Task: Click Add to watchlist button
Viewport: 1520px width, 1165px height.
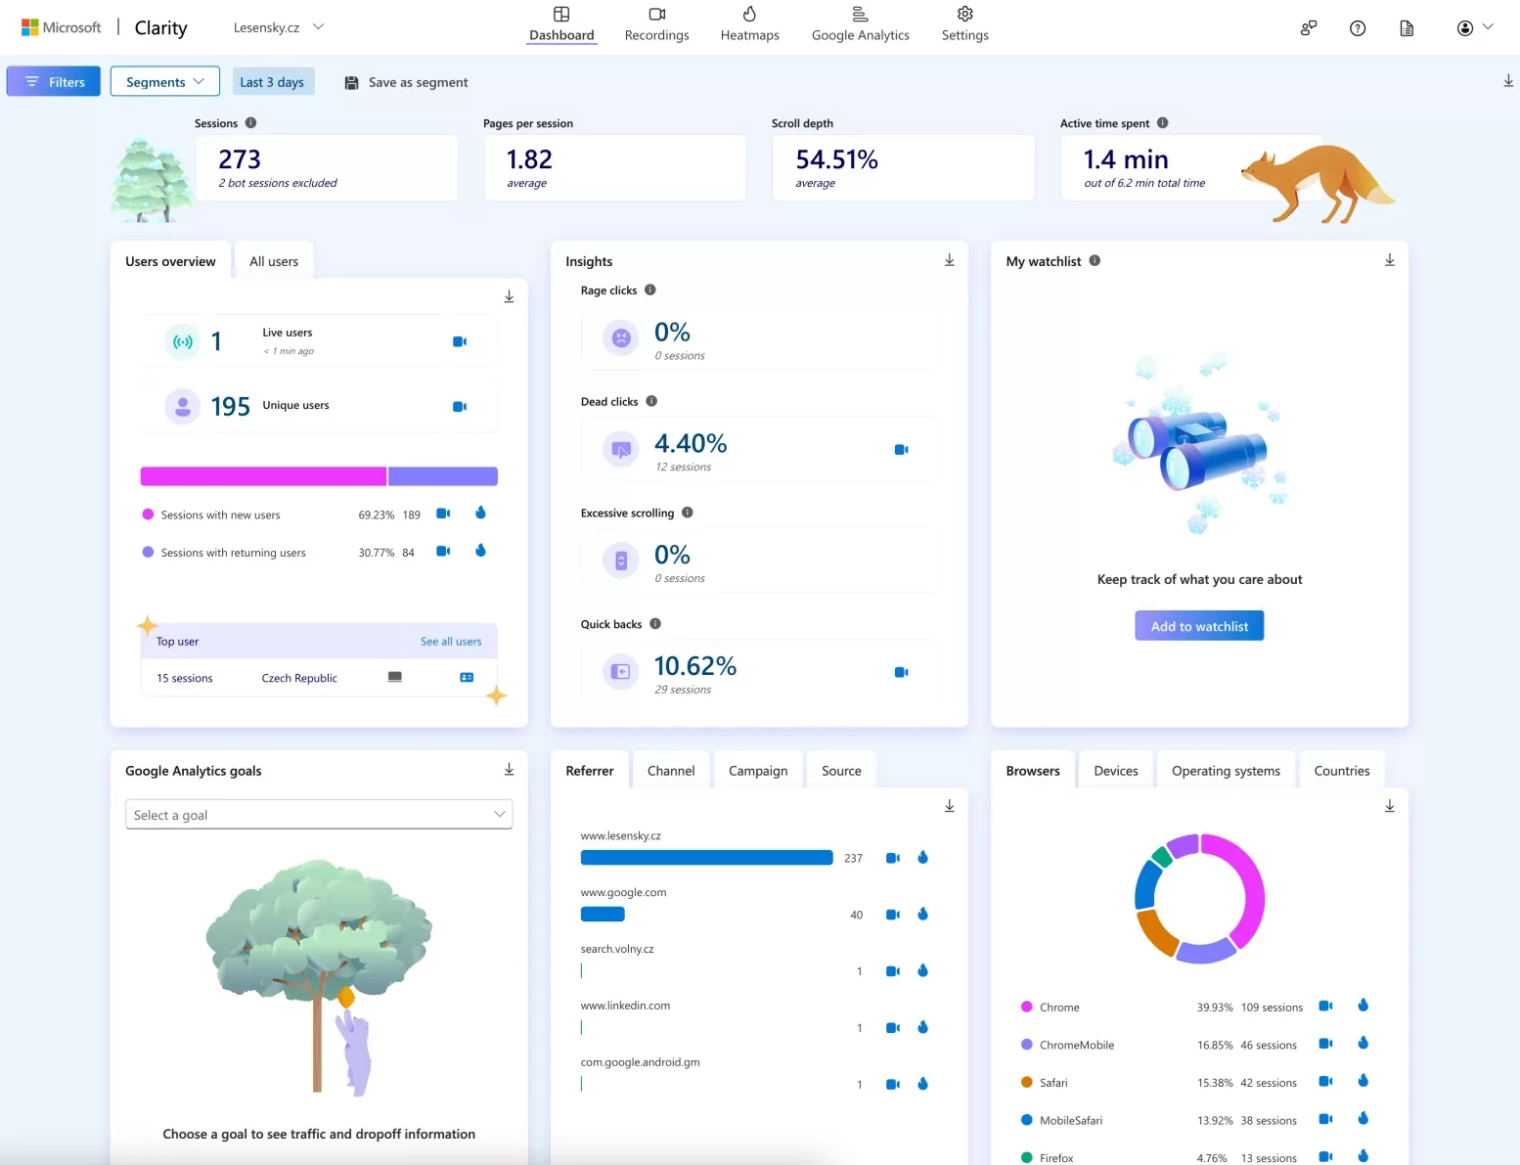Action: (x=1199, y=626)
